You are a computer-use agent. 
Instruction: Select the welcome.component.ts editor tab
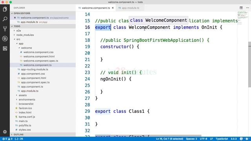(x=96, y=8)
